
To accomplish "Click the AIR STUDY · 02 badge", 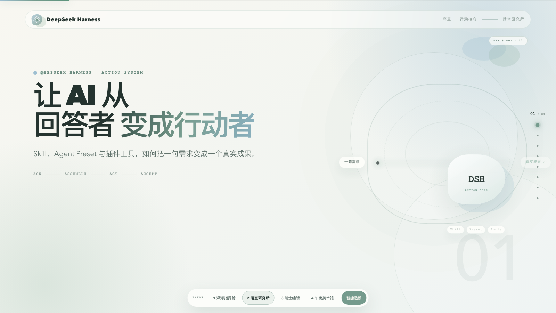I will coord(508,41).
